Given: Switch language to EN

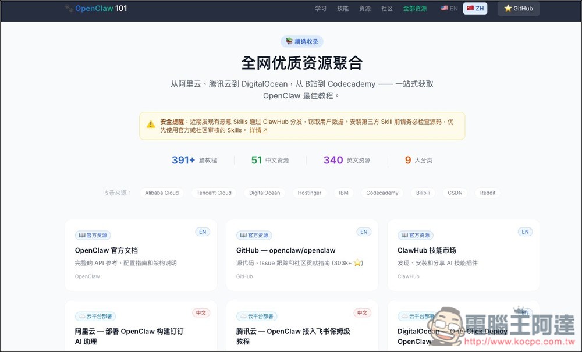Looking at the screenshot, I should pyautogui.click(x=448, y=8).
